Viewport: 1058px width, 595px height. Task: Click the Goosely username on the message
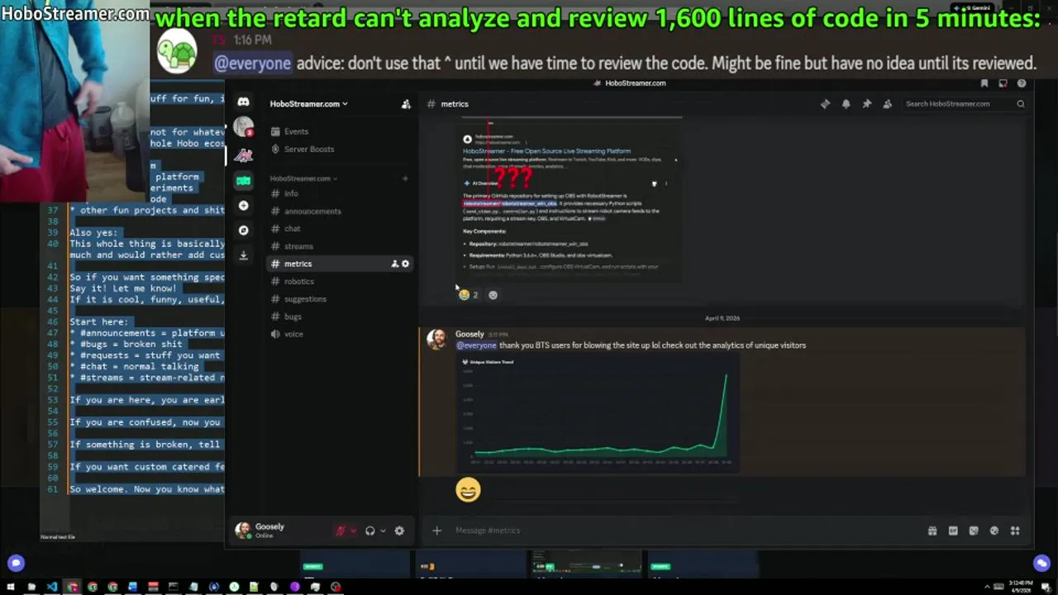(x=469, y=334)
